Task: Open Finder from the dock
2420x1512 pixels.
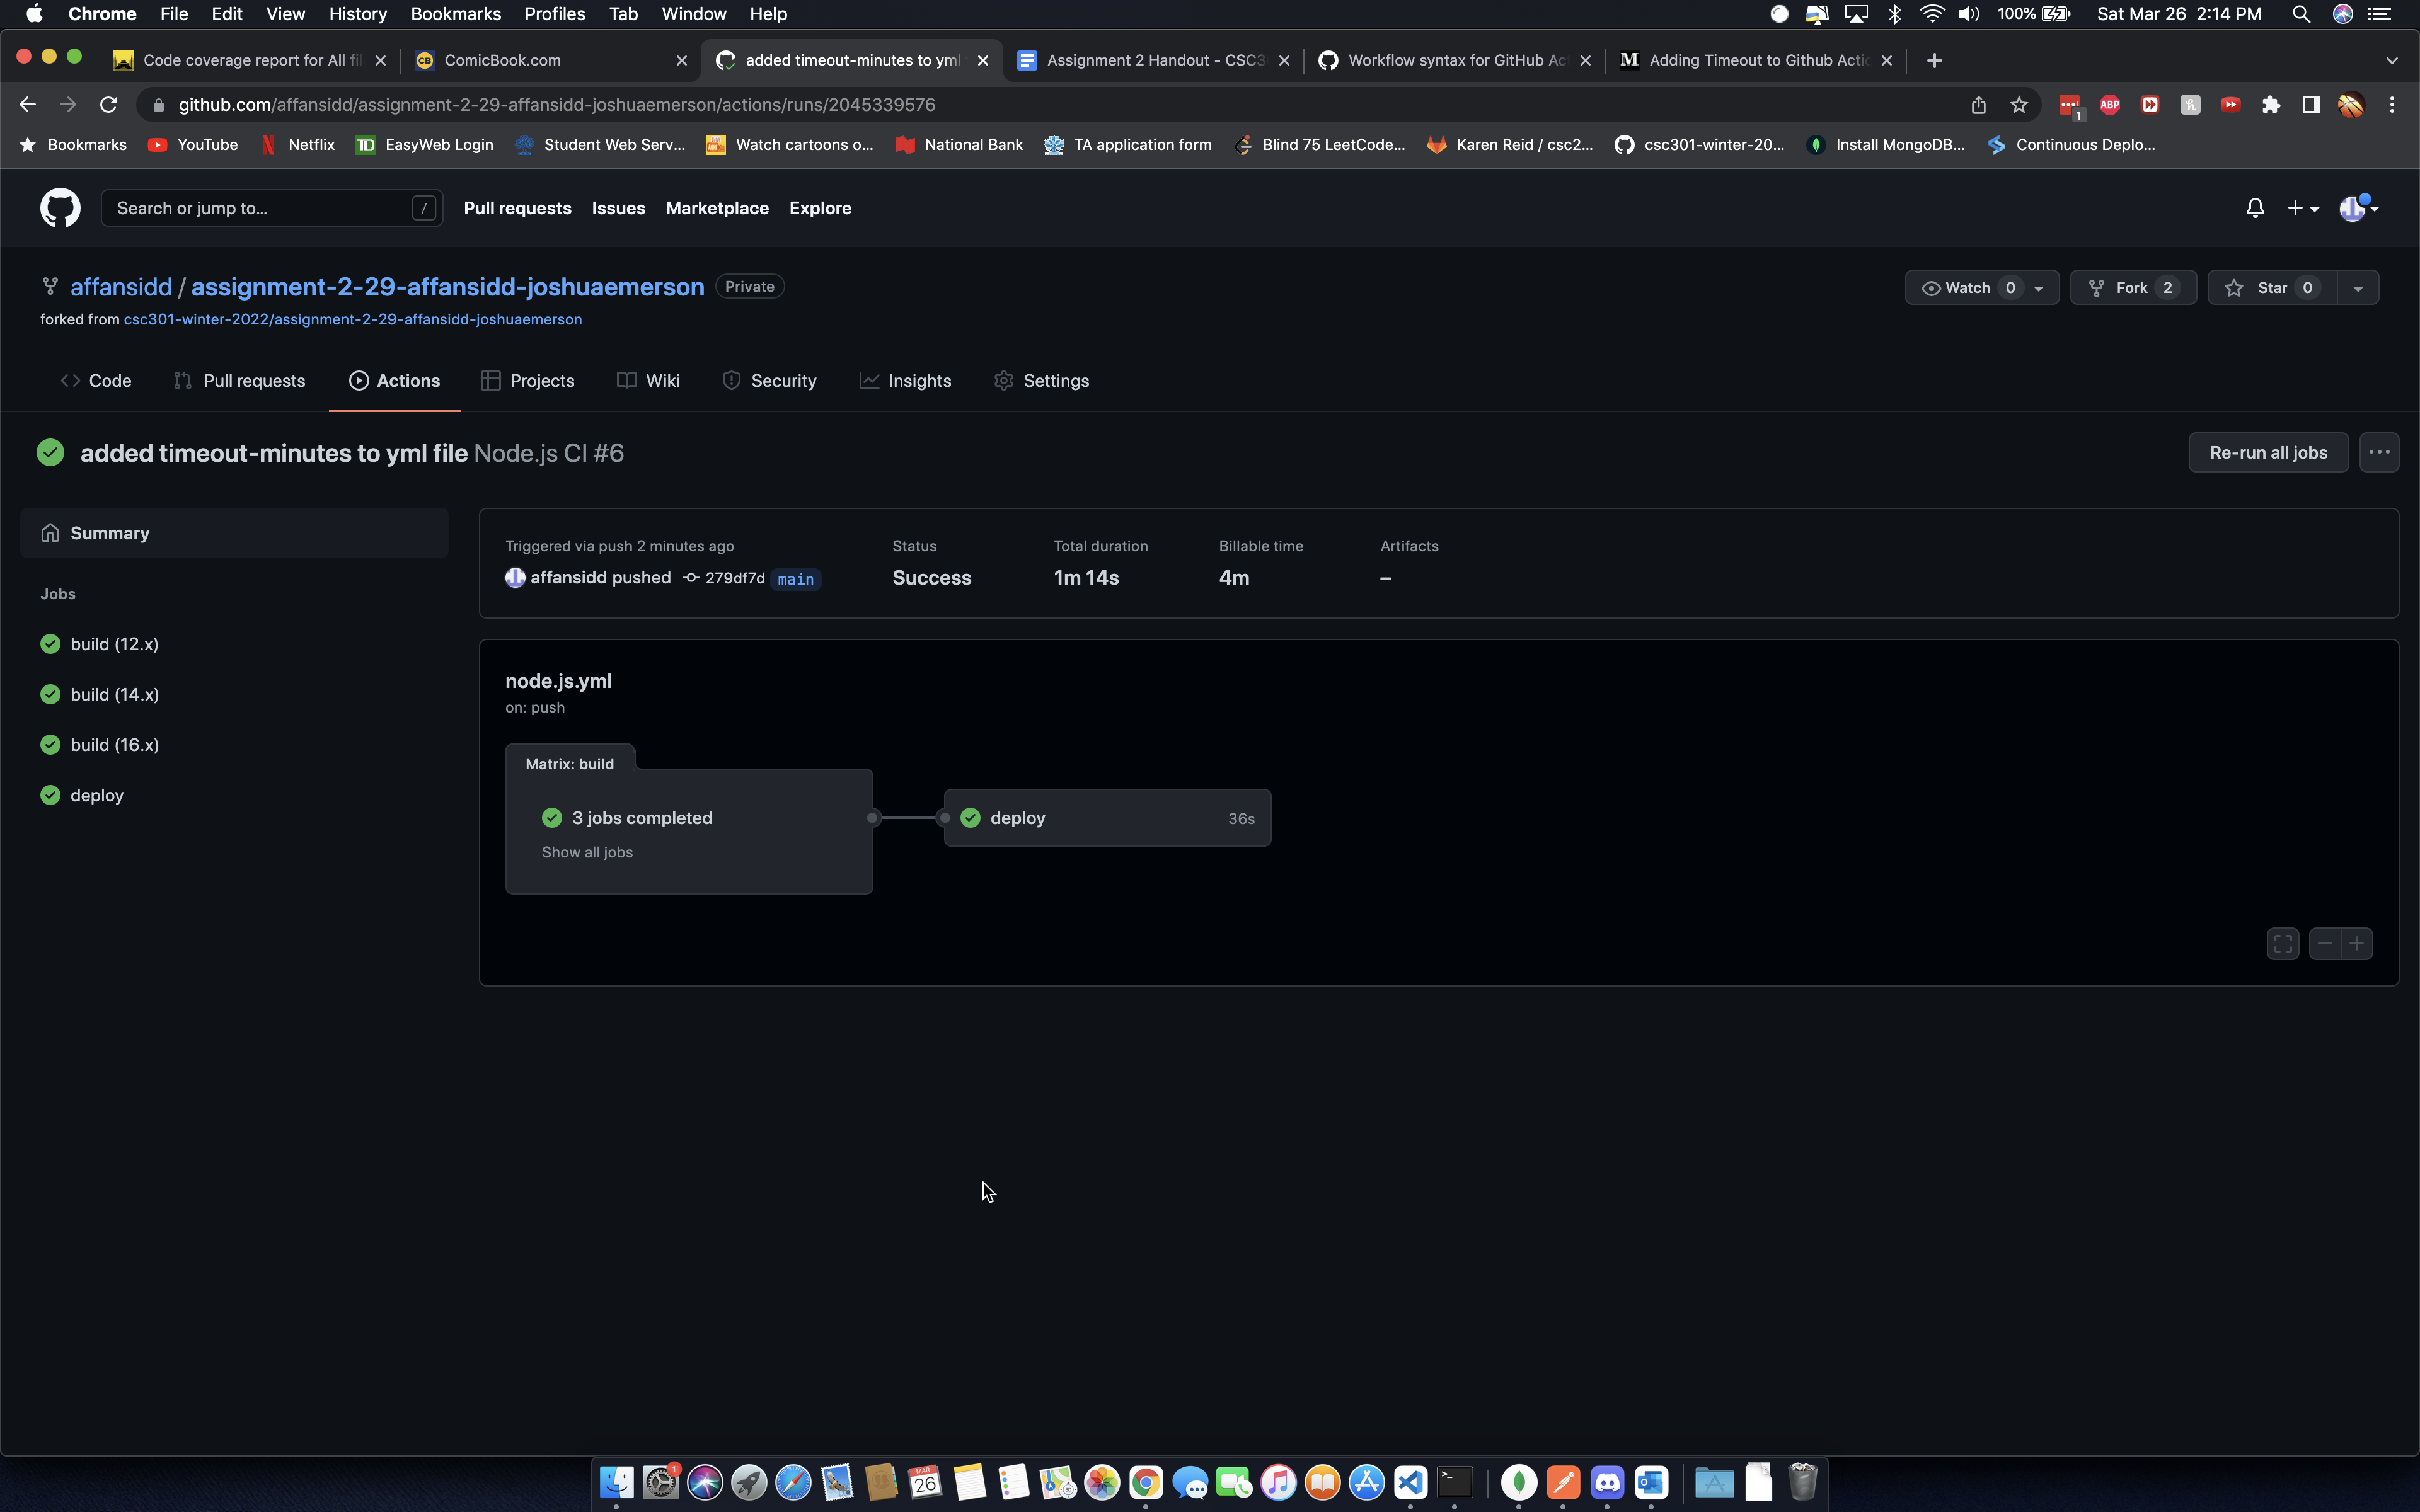Action: 616,1482
